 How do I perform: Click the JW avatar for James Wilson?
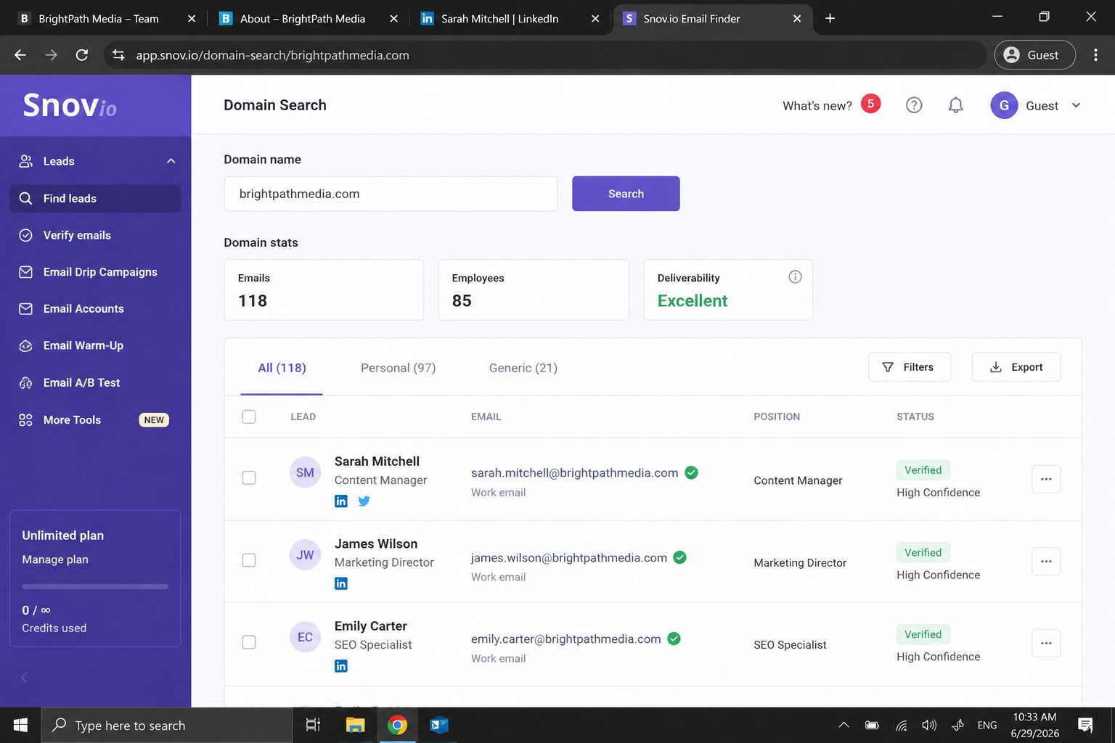pos(305,555)
